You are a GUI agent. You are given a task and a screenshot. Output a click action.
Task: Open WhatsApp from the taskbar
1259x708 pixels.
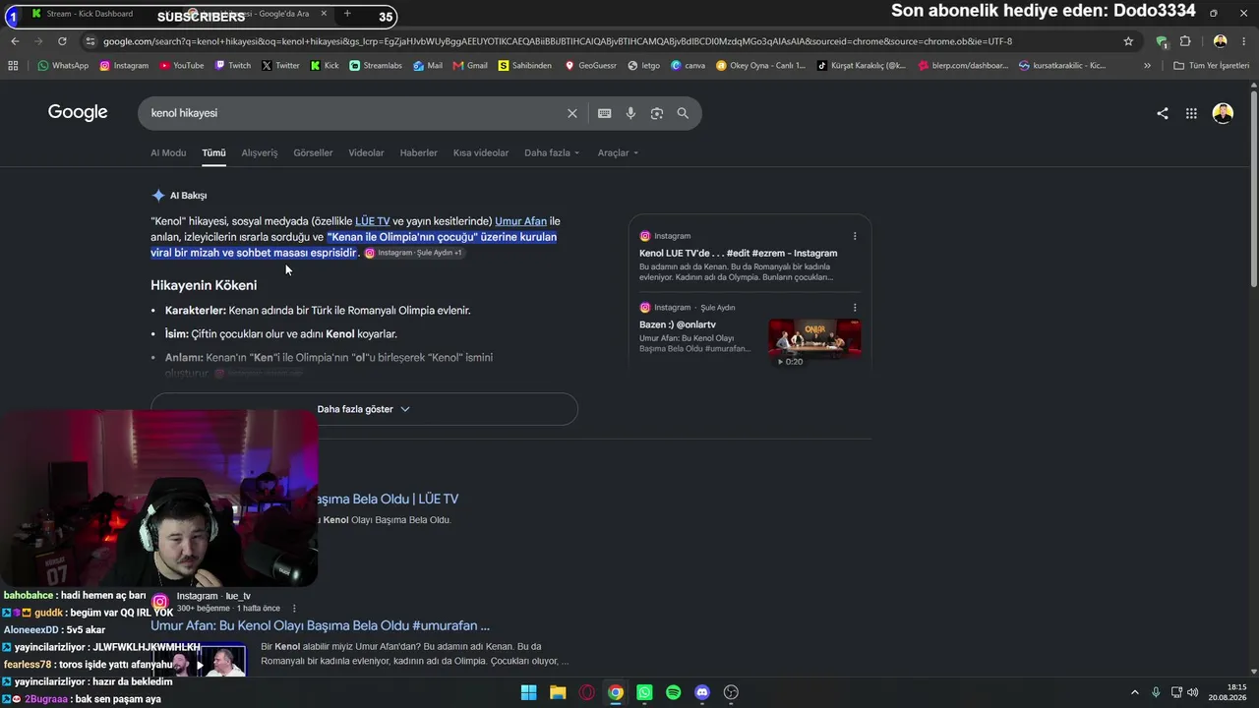click(x=644, y=692)
